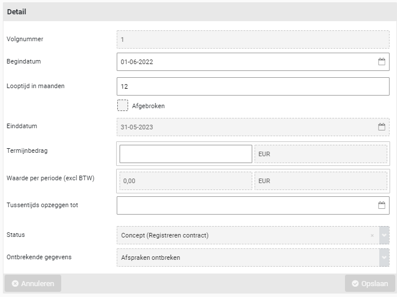
Task: Expand the Ontbrekende gegevens dropdown arrow
Action: coord(384,258)
